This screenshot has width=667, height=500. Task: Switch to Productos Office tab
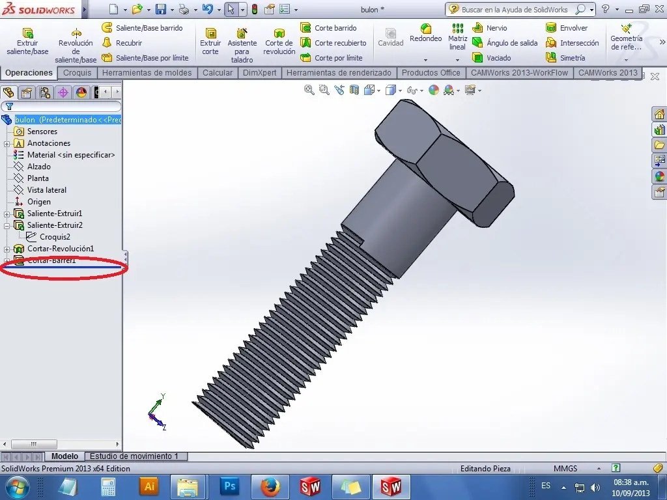pyautogui.click(x=431, y=73)
